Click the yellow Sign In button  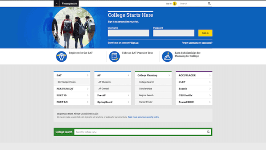coord(205,33)
